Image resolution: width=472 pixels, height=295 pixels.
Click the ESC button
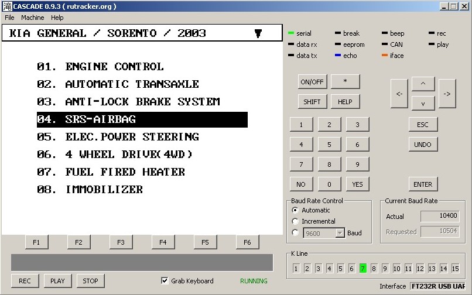[x=423, y=125]
